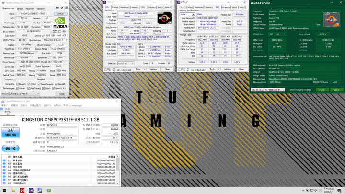Open the Windows Start menu
345x194 pixels.
pyautogui.click(x=4, y=190)
